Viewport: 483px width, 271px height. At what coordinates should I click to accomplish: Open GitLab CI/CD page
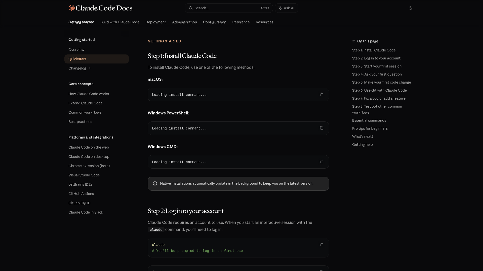pyautogui.click(x=97, y=203)
